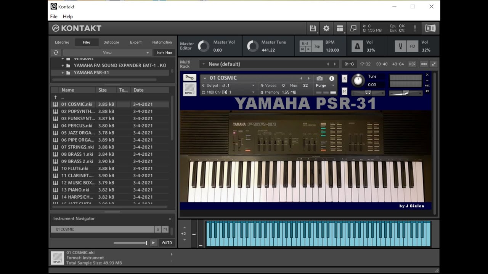Open the instrument edit wrench icon

(x=189, y=78)
